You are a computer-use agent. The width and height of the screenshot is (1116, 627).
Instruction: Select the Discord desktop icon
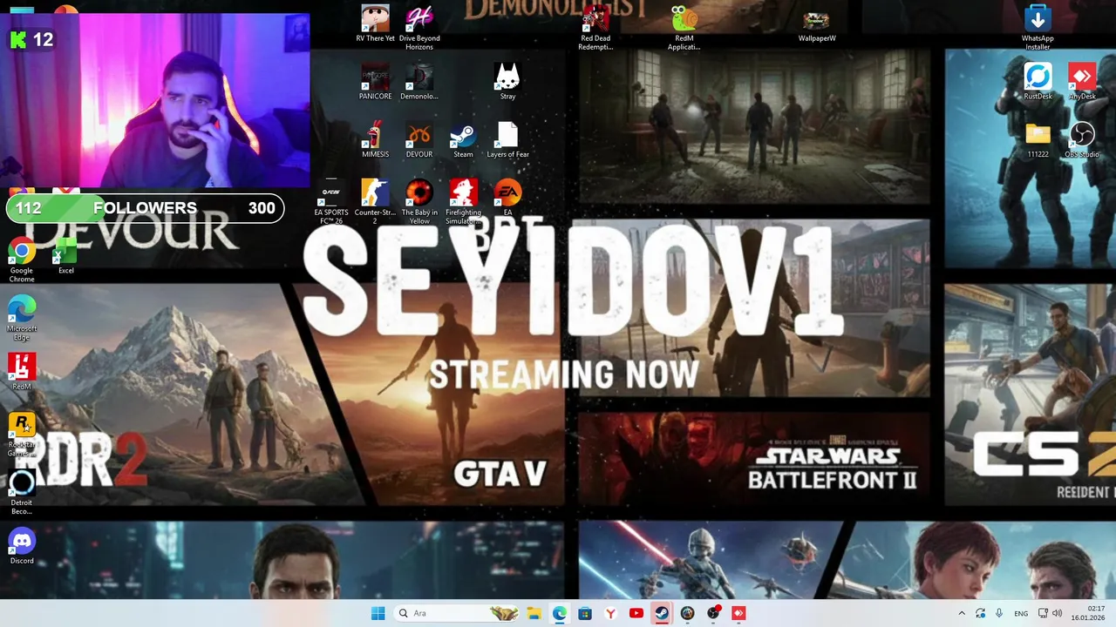(x=22, y=546)
